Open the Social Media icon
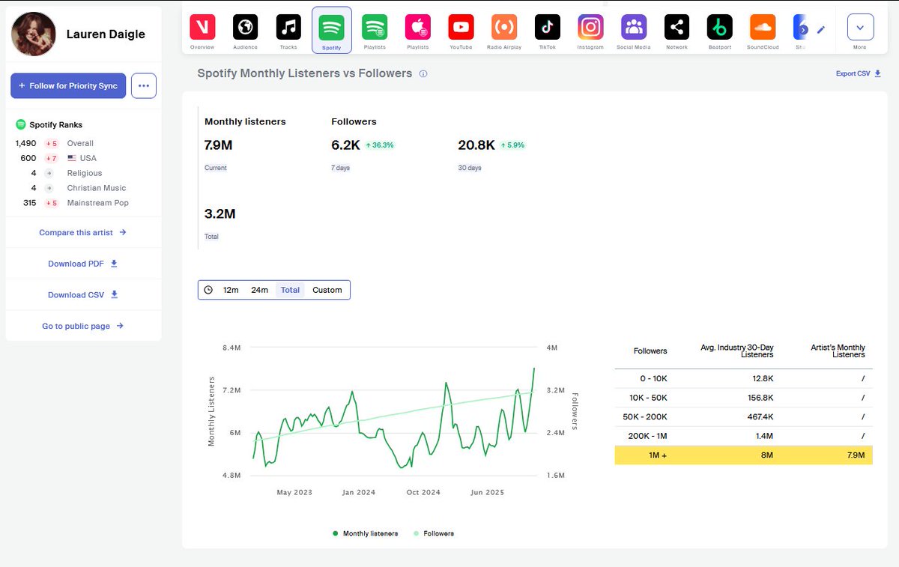 634,28
